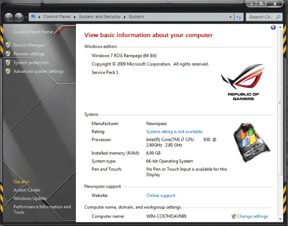This screenshot has width=288, height=226.
Task: Open the address bar history dropdown
Action: pyautogui.click(x=230, y=17)
